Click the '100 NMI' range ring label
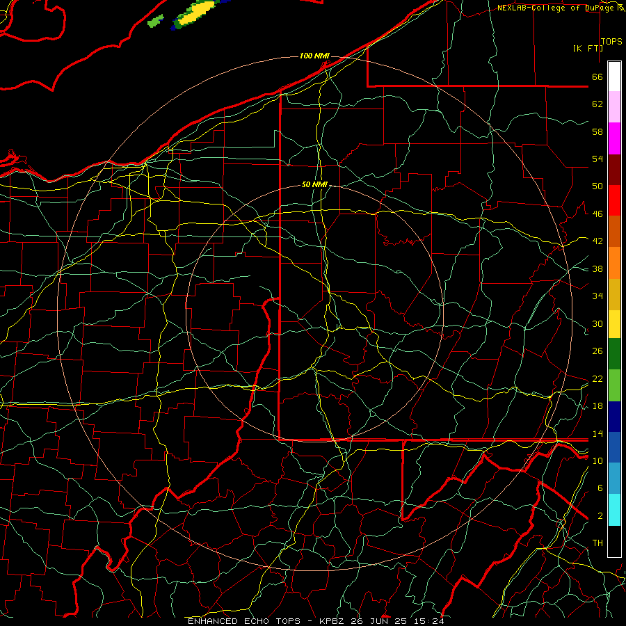 (314, 56)
